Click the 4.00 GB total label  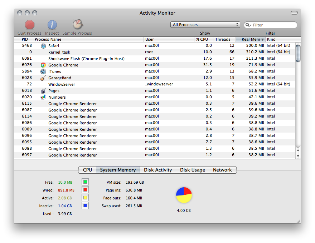[x=184, y=210]
